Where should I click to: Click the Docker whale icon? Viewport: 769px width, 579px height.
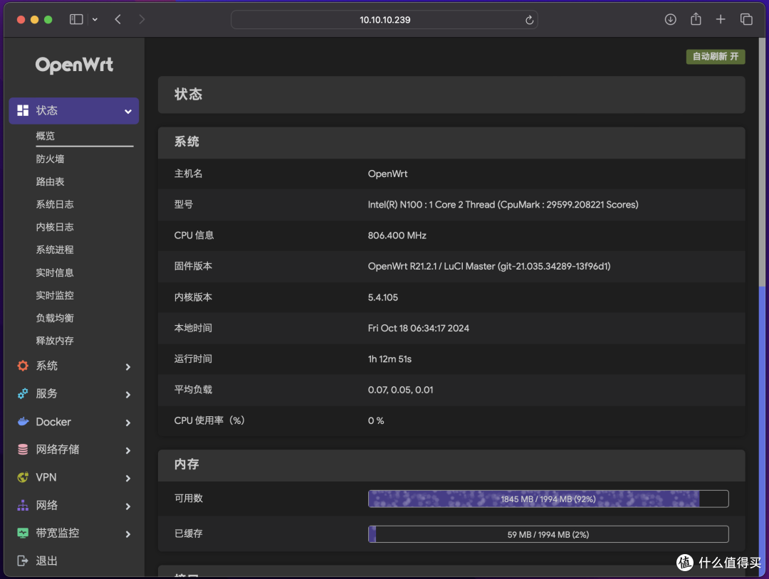pyautogui.click(x=23, y=421)
